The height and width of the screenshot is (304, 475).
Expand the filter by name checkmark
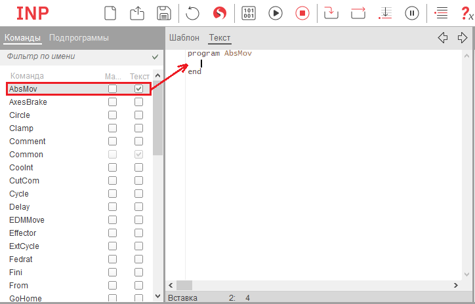point(155,57)
